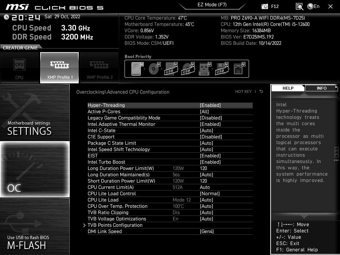Open Intel C-State [Auto] options
340x255 pixels.
(x=207, y=130)
